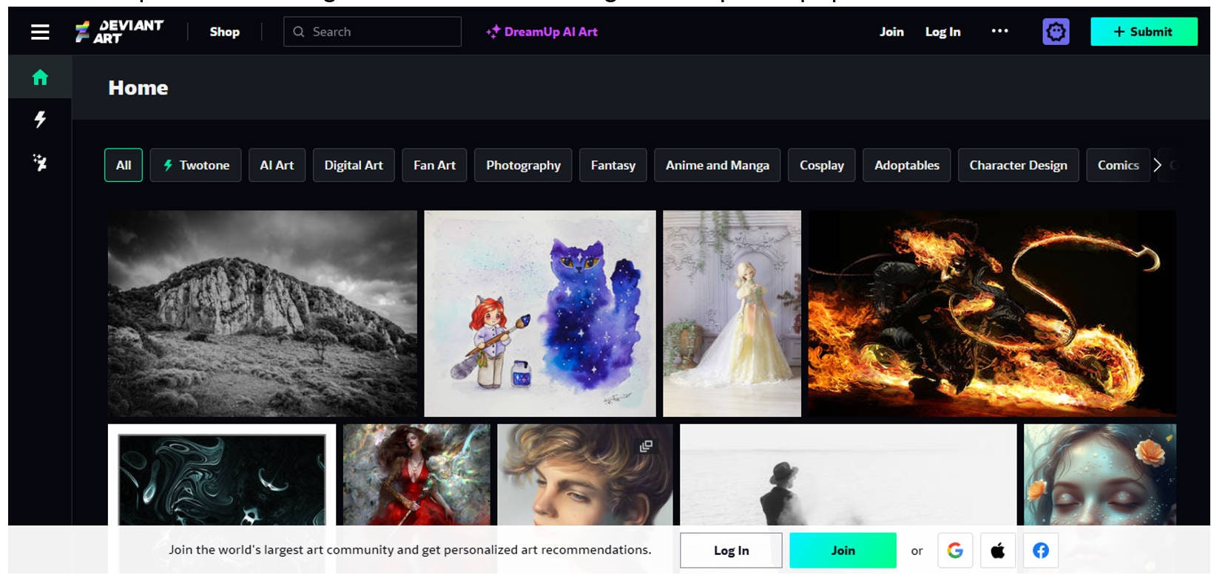Open the blond boy portrait artwork

tap(585, 475)
